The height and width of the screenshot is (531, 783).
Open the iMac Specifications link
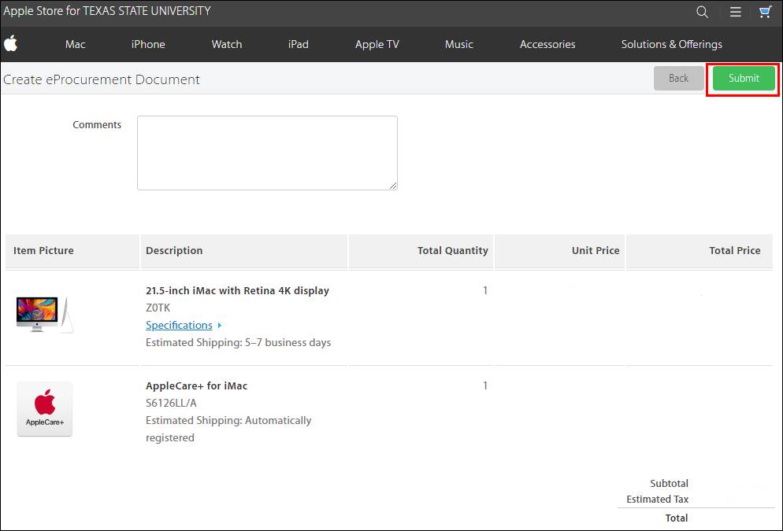tap(179, 325)
